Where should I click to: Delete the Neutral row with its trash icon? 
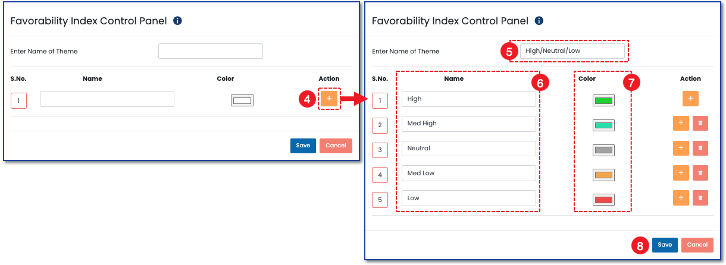coord(700,148)
